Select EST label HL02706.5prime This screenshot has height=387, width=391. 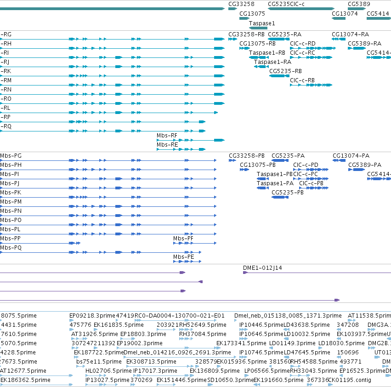coord(108,371)
